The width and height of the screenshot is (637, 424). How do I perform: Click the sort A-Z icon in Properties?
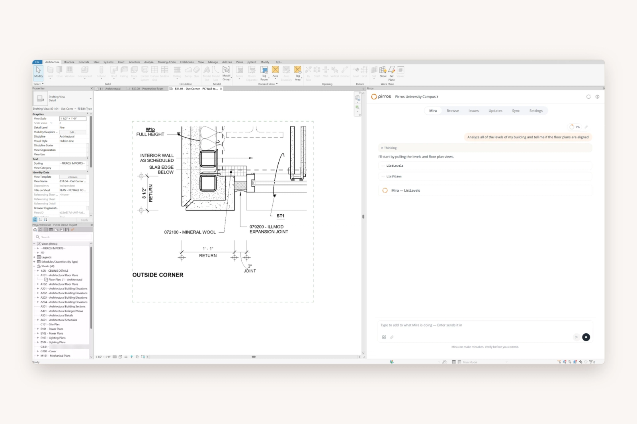[x=40, y=220]
